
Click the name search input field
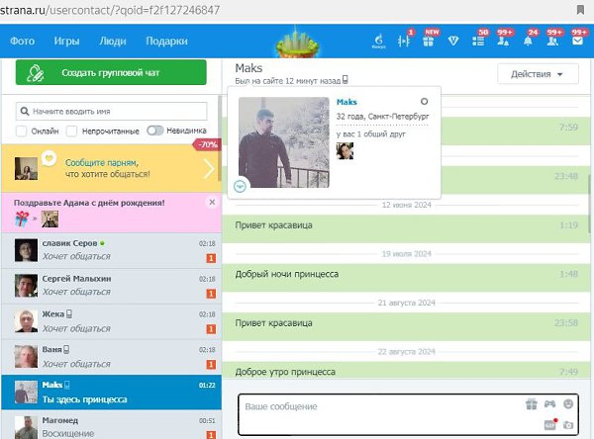pyautogui.click(x=111, y=112)
